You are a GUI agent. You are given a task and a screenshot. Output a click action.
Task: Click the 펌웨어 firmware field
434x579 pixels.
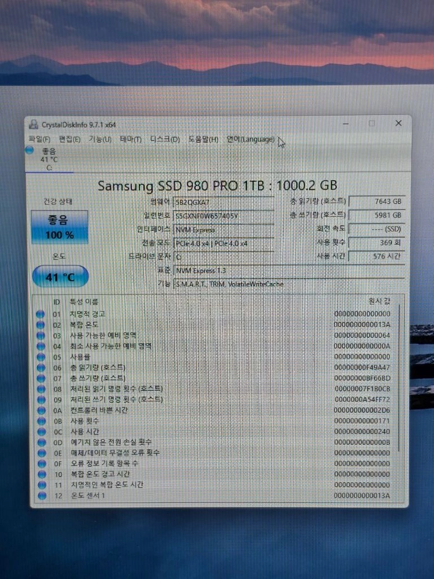tap(223, 202)
